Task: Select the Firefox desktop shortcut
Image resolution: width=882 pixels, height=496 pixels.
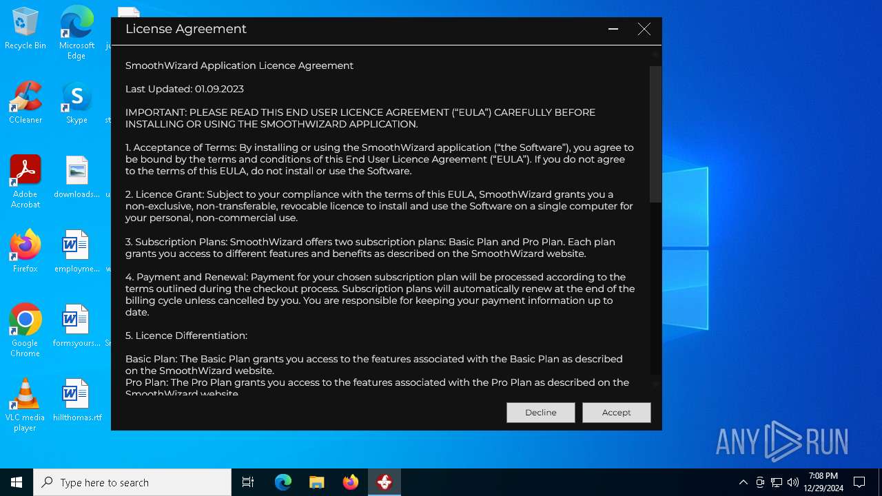Action: [x=25, y=251]
